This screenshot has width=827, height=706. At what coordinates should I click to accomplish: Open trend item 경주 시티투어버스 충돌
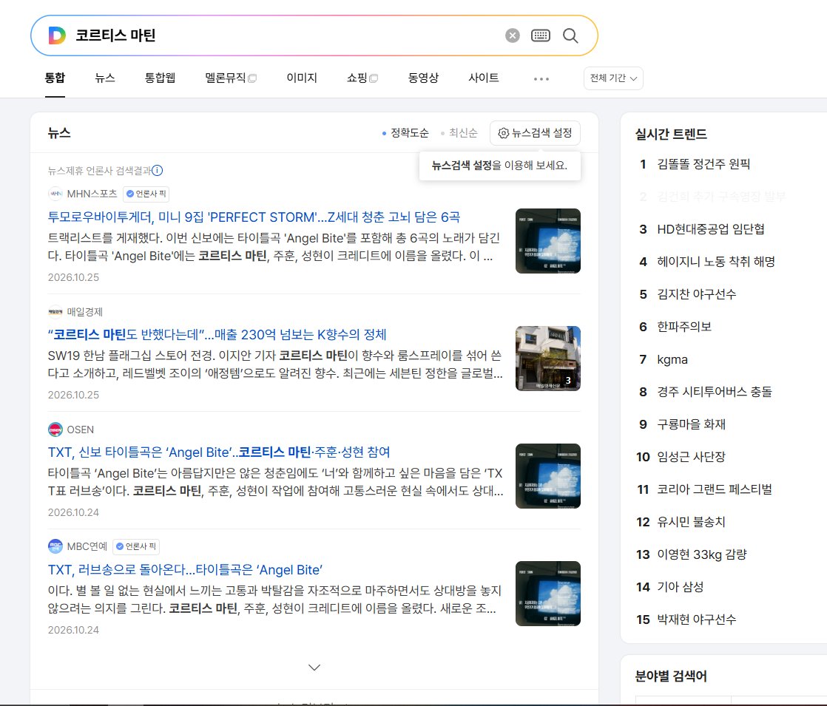[714, 392]
